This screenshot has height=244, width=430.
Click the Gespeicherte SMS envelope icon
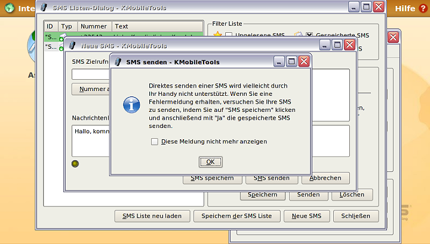click(299, 35)
